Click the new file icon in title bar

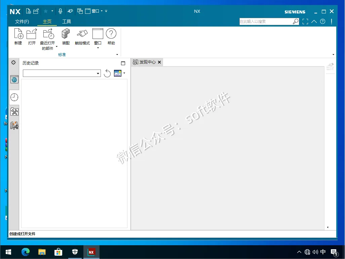point(28,11)
